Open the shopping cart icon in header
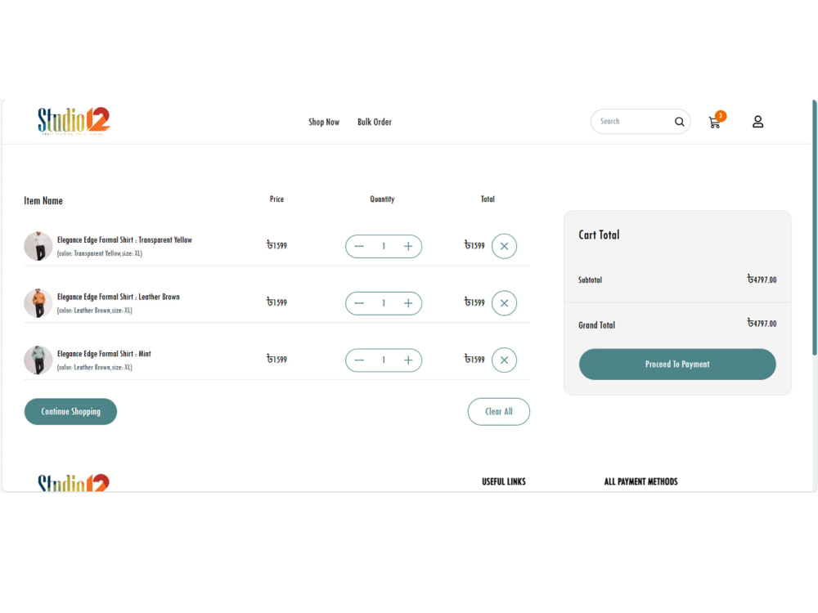The height and width of the screenshot is (613, 818). coord(715,122)
